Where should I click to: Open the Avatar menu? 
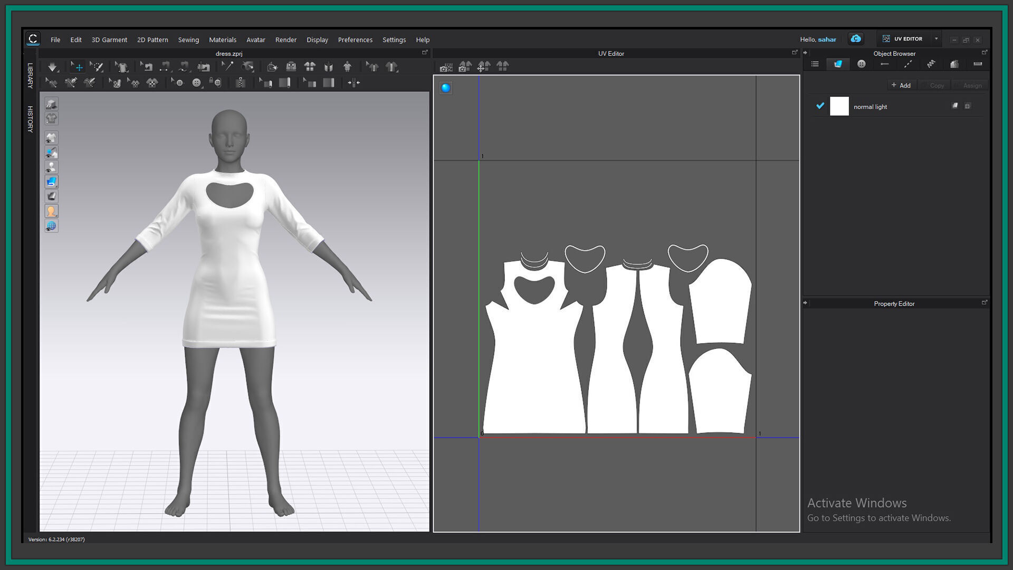[x=256, y=40]
